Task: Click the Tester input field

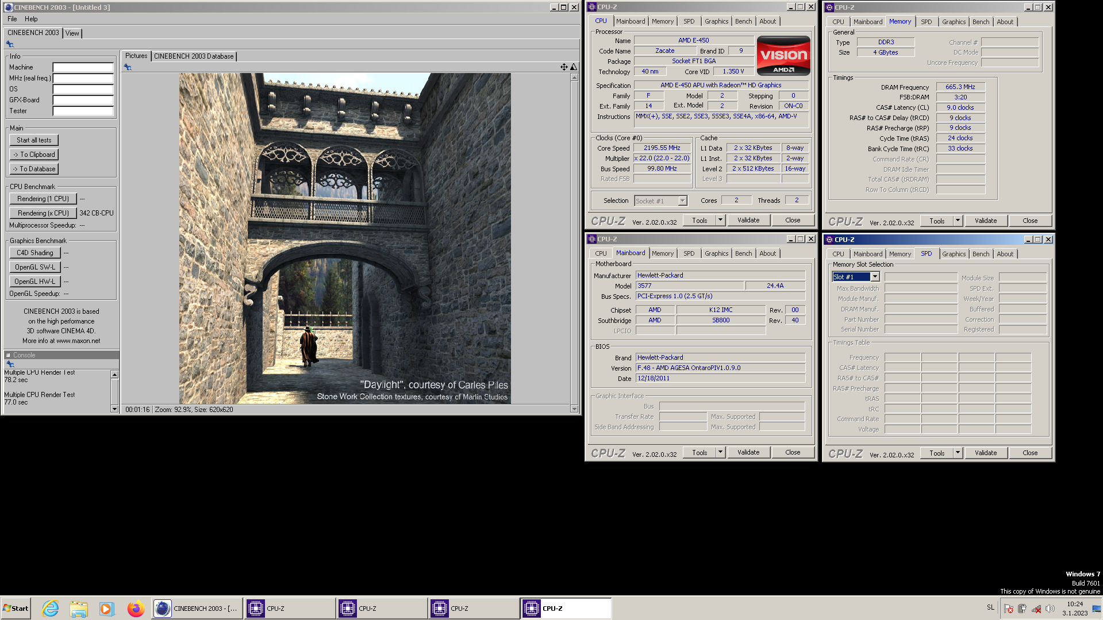Action: point(83,111)
